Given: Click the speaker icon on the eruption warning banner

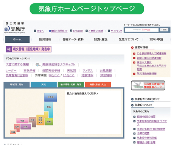Looking at the screenshot, I should pos(9,49).
